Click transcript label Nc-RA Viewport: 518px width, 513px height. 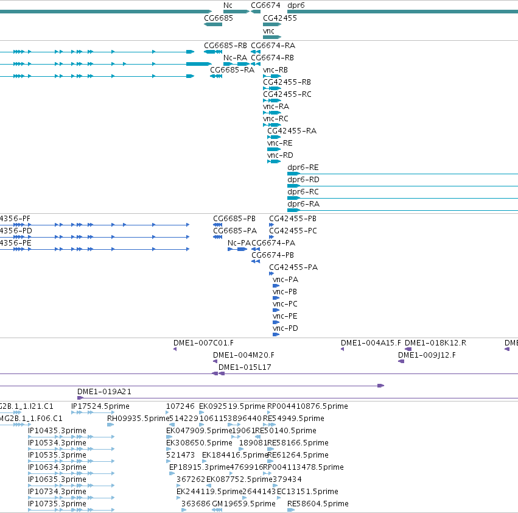point(235,57)
